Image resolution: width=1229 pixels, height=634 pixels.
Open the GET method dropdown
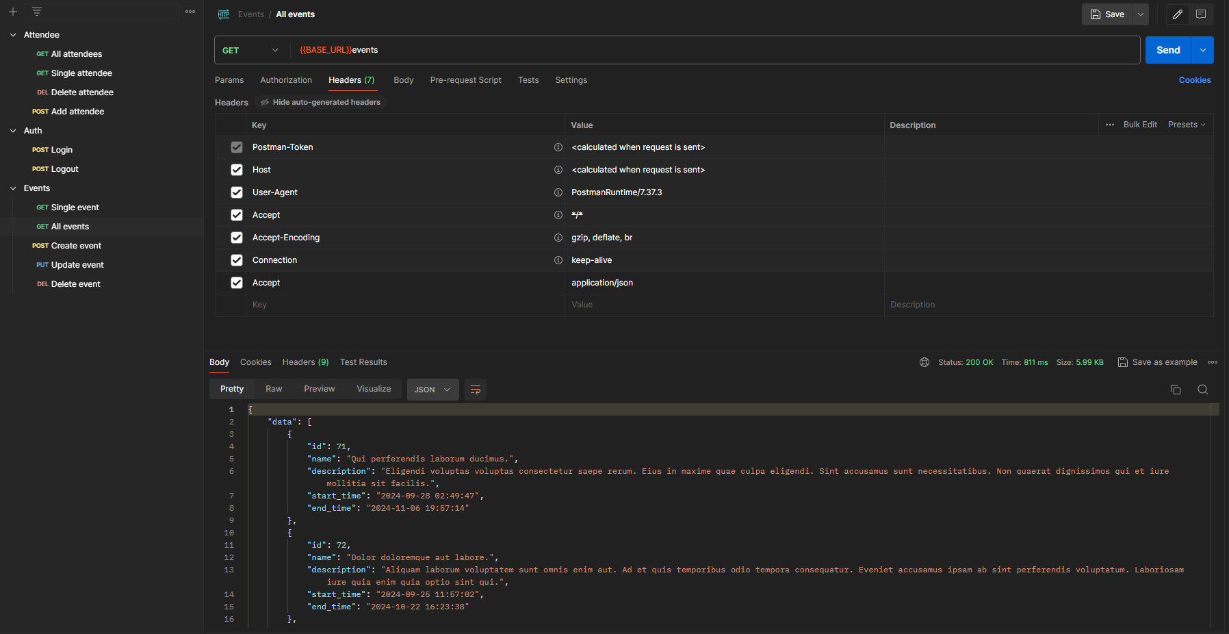tap(251, 50)
